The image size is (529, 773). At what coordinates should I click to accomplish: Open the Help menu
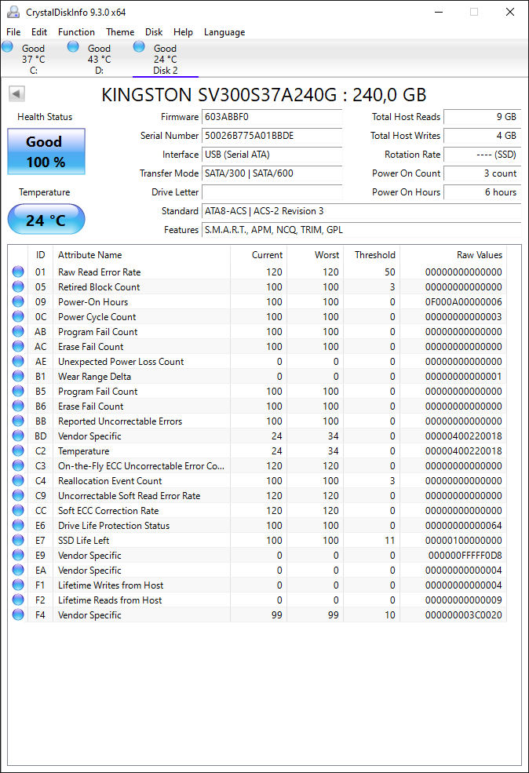pyautogui.click(x=183, y=32)
